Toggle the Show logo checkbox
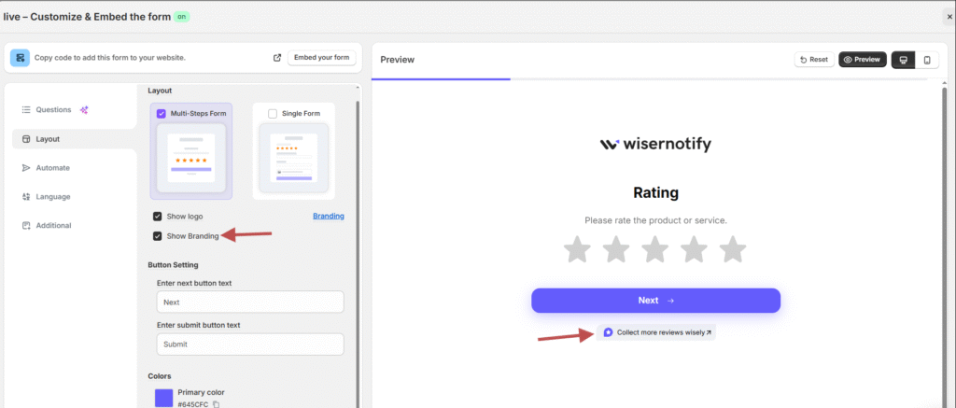 click(158, 217)
